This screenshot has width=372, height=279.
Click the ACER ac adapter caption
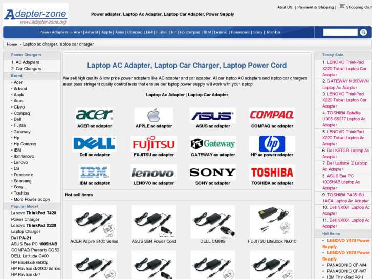(94, 126)
